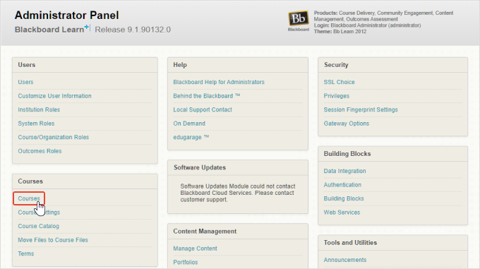Image resolution: width=480 pixels, height=269 pixels.
Task: Click the Help panel header
Action: [x=238, y=65]
